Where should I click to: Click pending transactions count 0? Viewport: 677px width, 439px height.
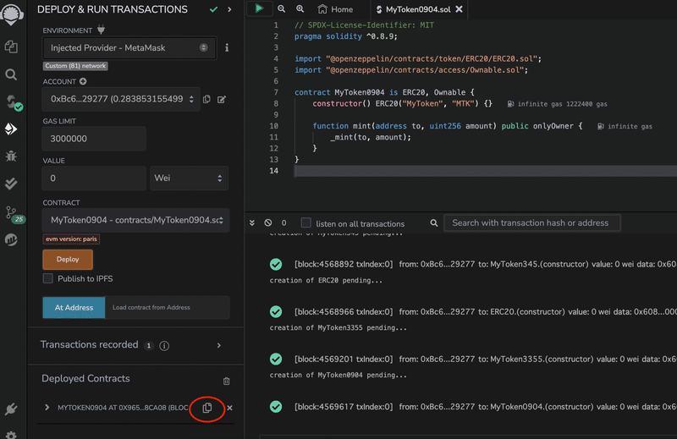pos(283,222)
